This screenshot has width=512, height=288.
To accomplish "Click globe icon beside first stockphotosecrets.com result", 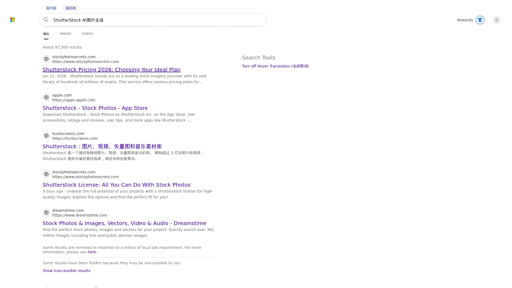I will 46,59.
